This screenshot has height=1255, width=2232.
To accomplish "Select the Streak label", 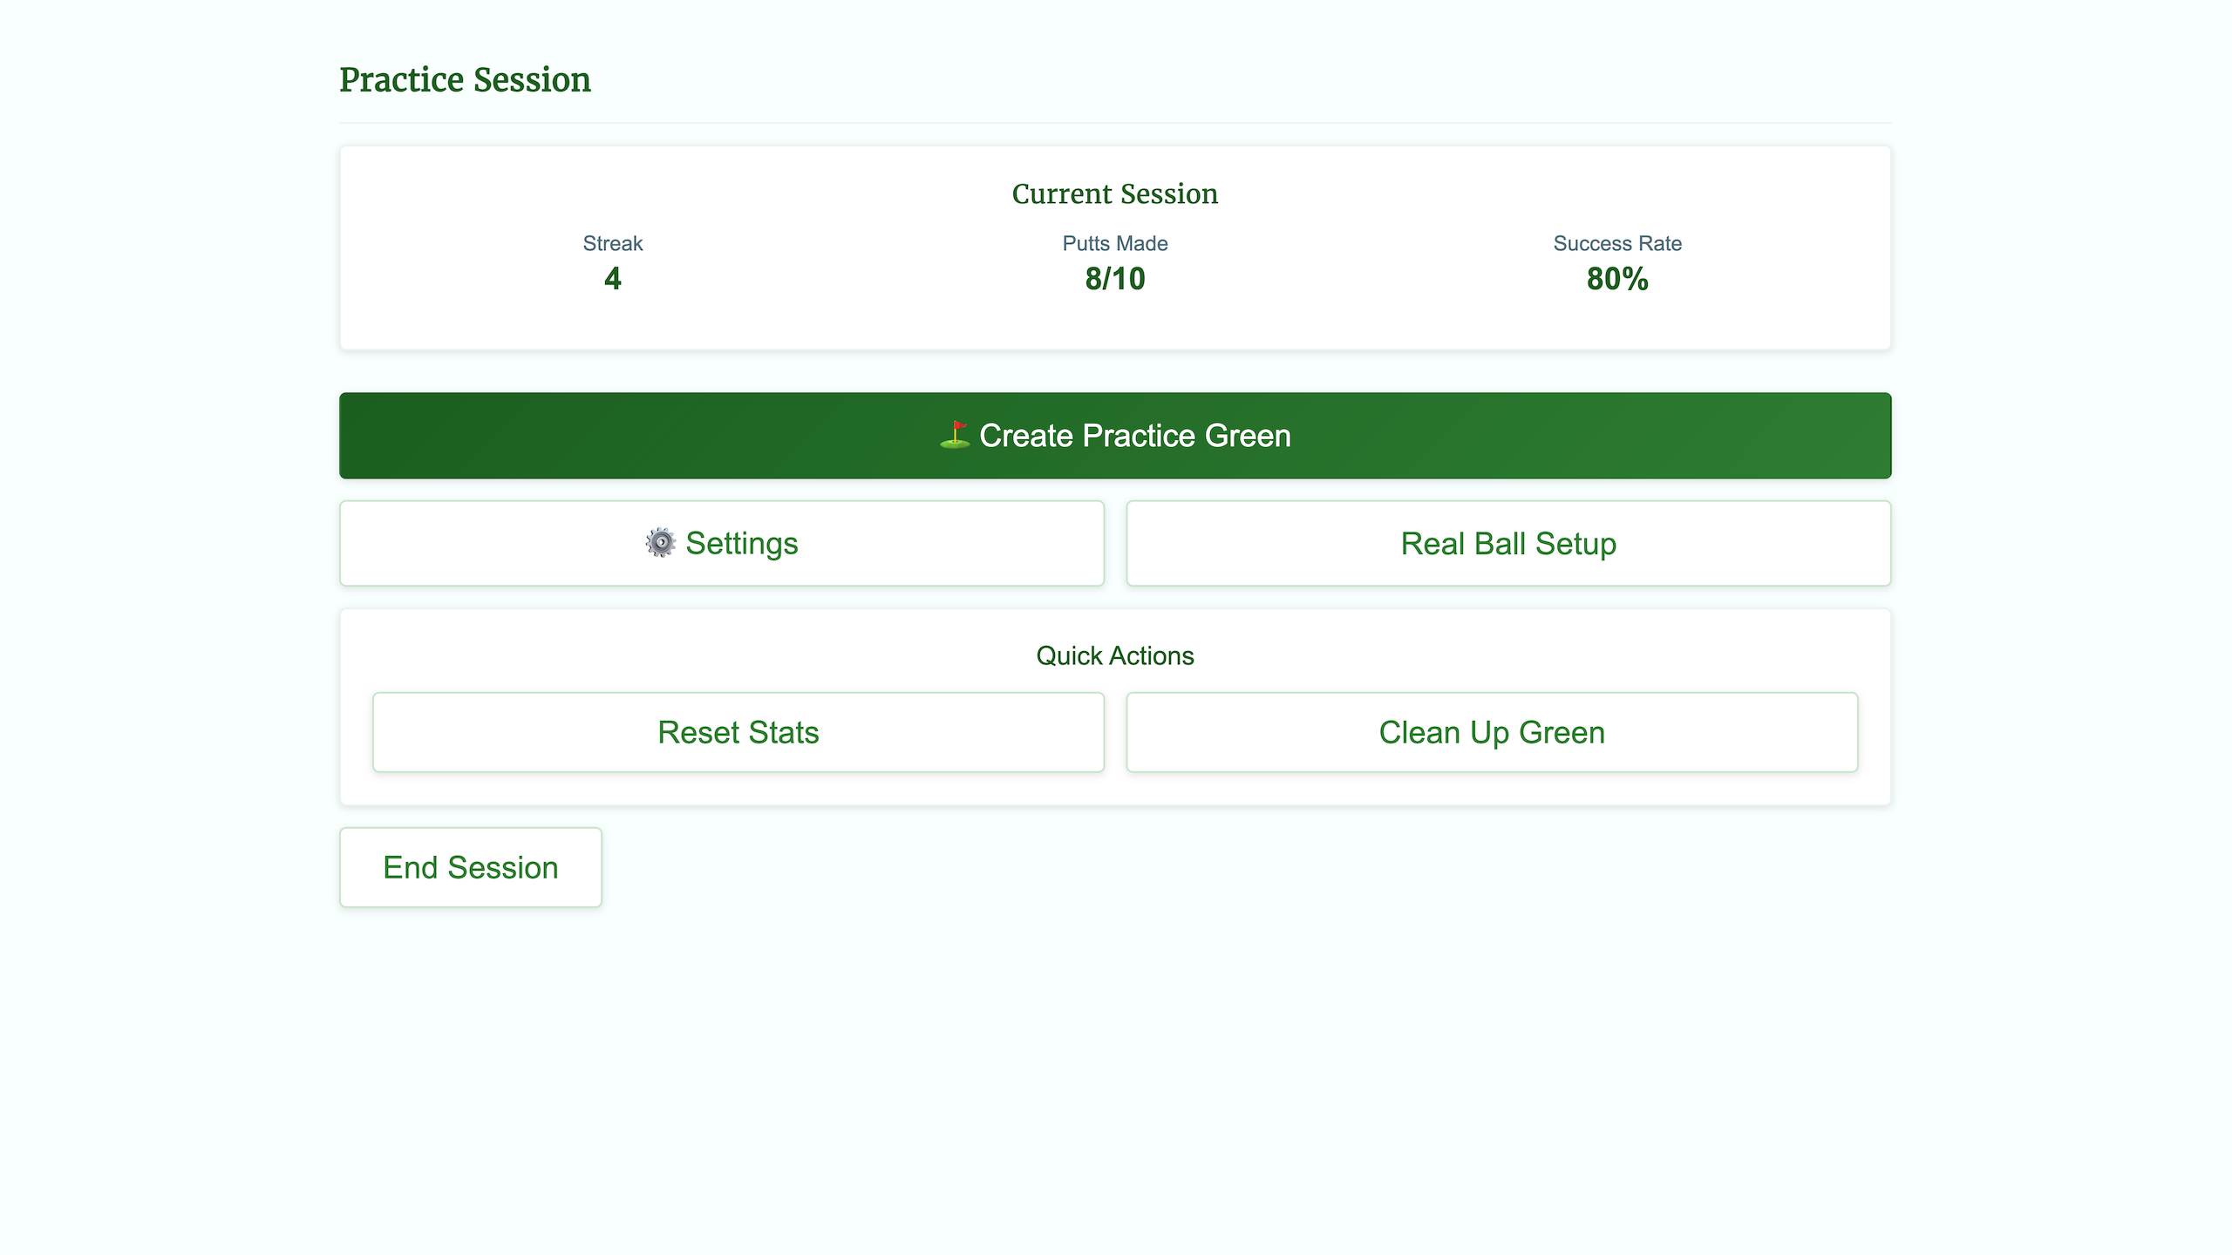I will [x=612, y=243].
